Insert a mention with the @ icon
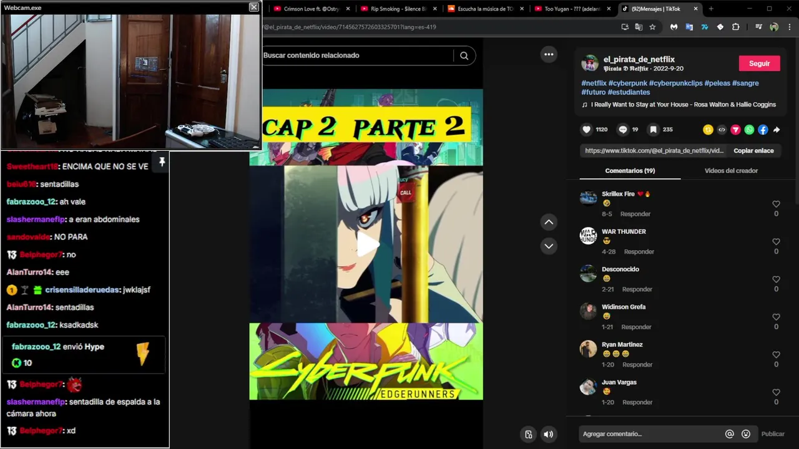799x449 pixels. 729,434
